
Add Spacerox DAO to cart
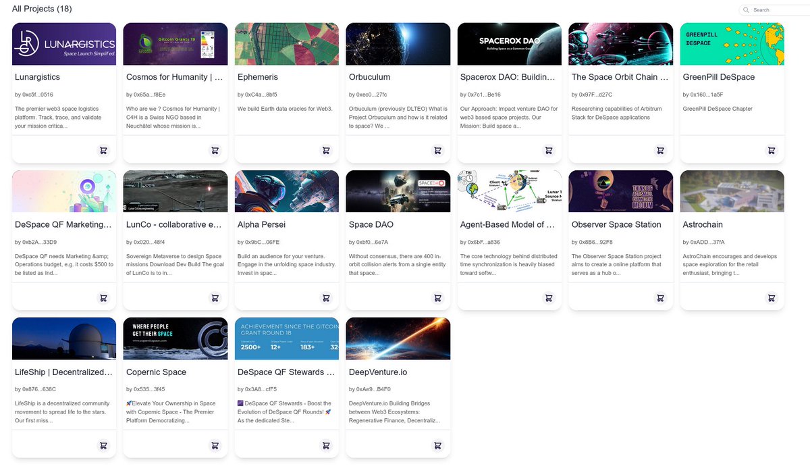pyautogui.click(x=549, y=150)
